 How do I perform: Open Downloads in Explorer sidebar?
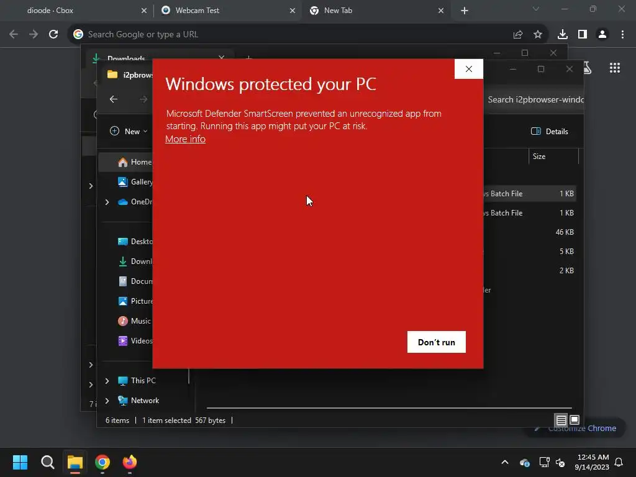pos(135,261)
